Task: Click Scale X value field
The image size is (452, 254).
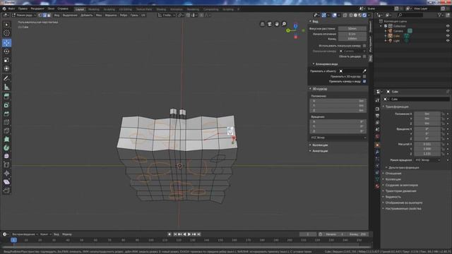Action: click(427, 144)
